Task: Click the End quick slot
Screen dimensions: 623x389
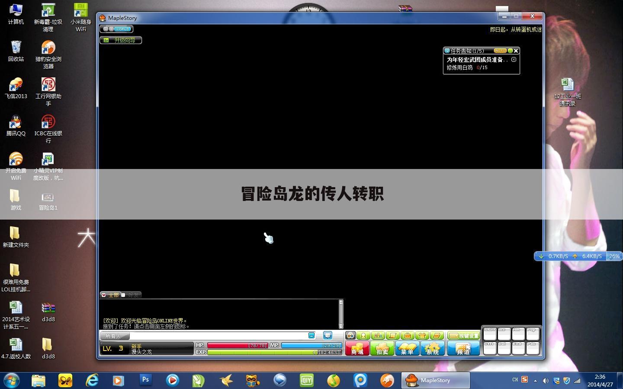Action: tap(518, 348)
